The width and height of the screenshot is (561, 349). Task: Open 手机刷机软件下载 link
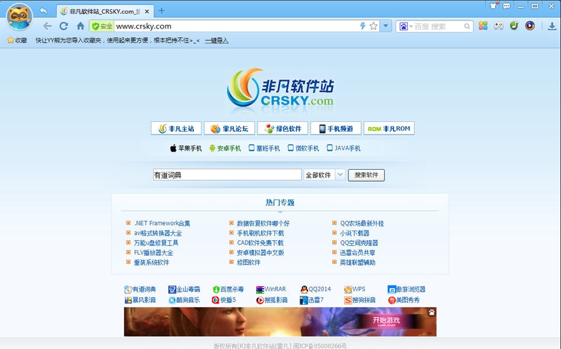[x=261, y=233]
